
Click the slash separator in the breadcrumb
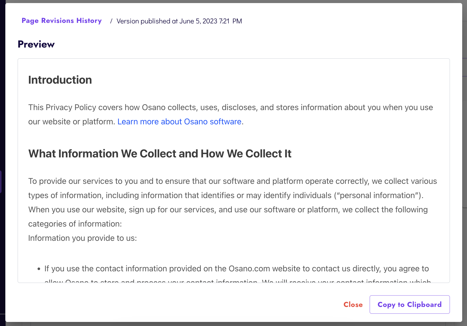click(x=111, y=21)
